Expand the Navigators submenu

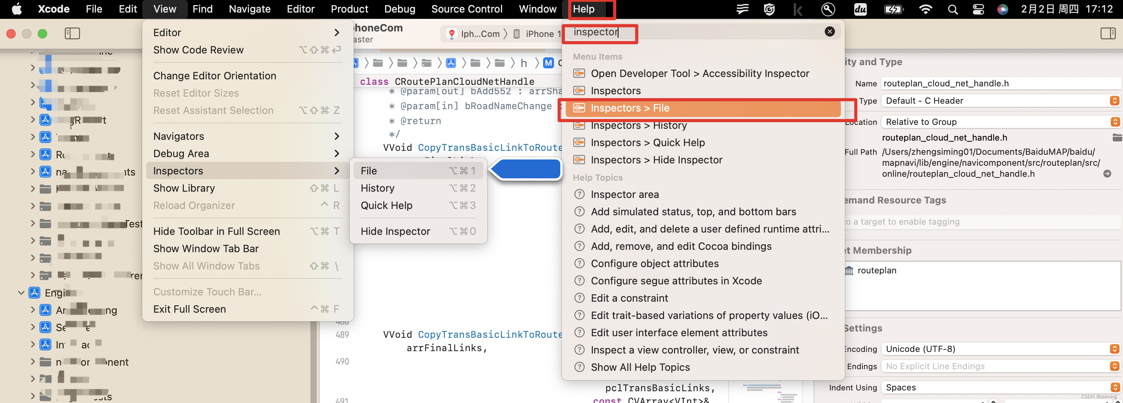tap(248, 136)
